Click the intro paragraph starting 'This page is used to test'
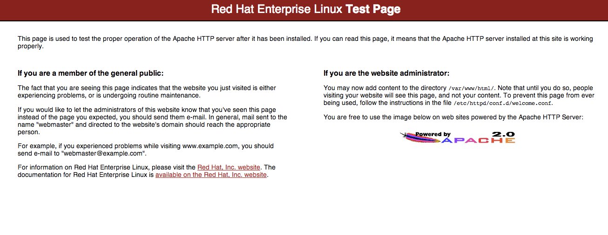Image resolution: width=608 pixels, height=235 pixels. (x=305, y=42)
